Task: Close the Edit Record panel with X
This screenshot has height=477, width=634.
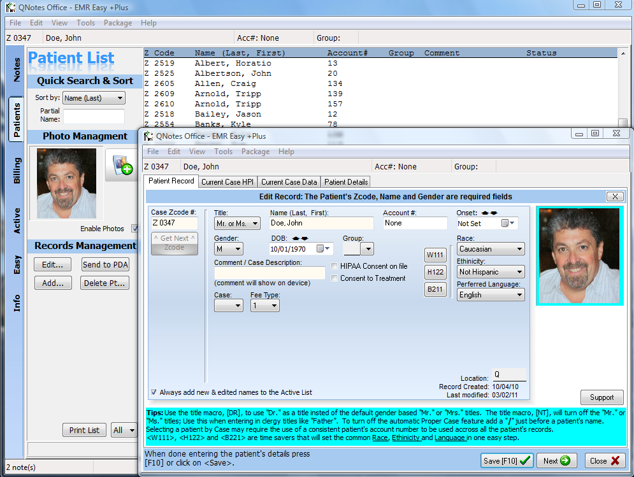Action: tap(615, 196)
